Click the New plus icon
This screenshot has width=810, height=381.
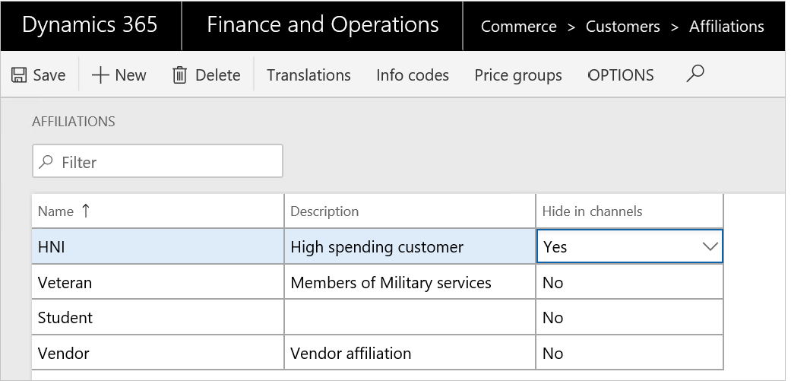(x=100, y=75)
